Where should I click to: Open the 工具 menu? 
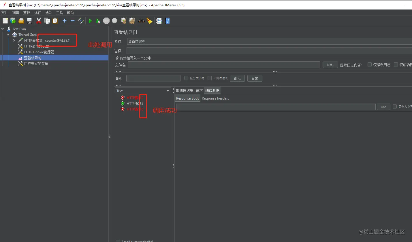[59, 13]
